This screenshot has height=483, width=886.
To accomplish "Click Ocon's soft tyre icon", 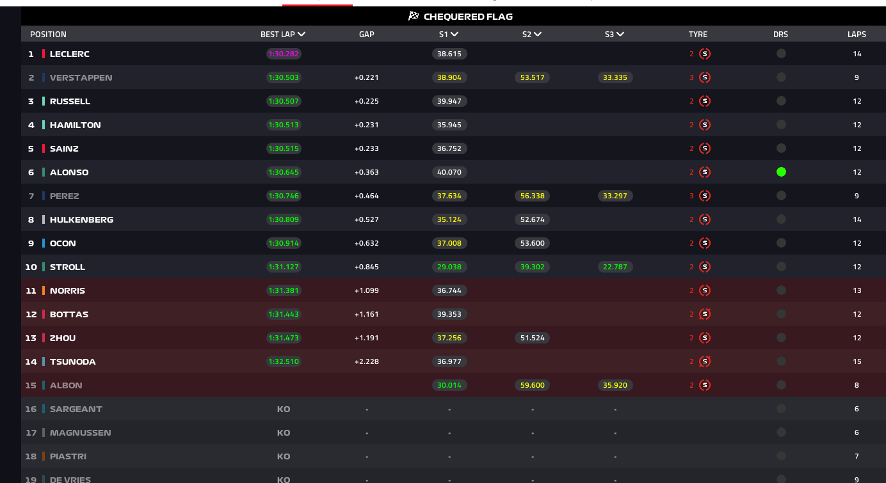I will 705,243.
